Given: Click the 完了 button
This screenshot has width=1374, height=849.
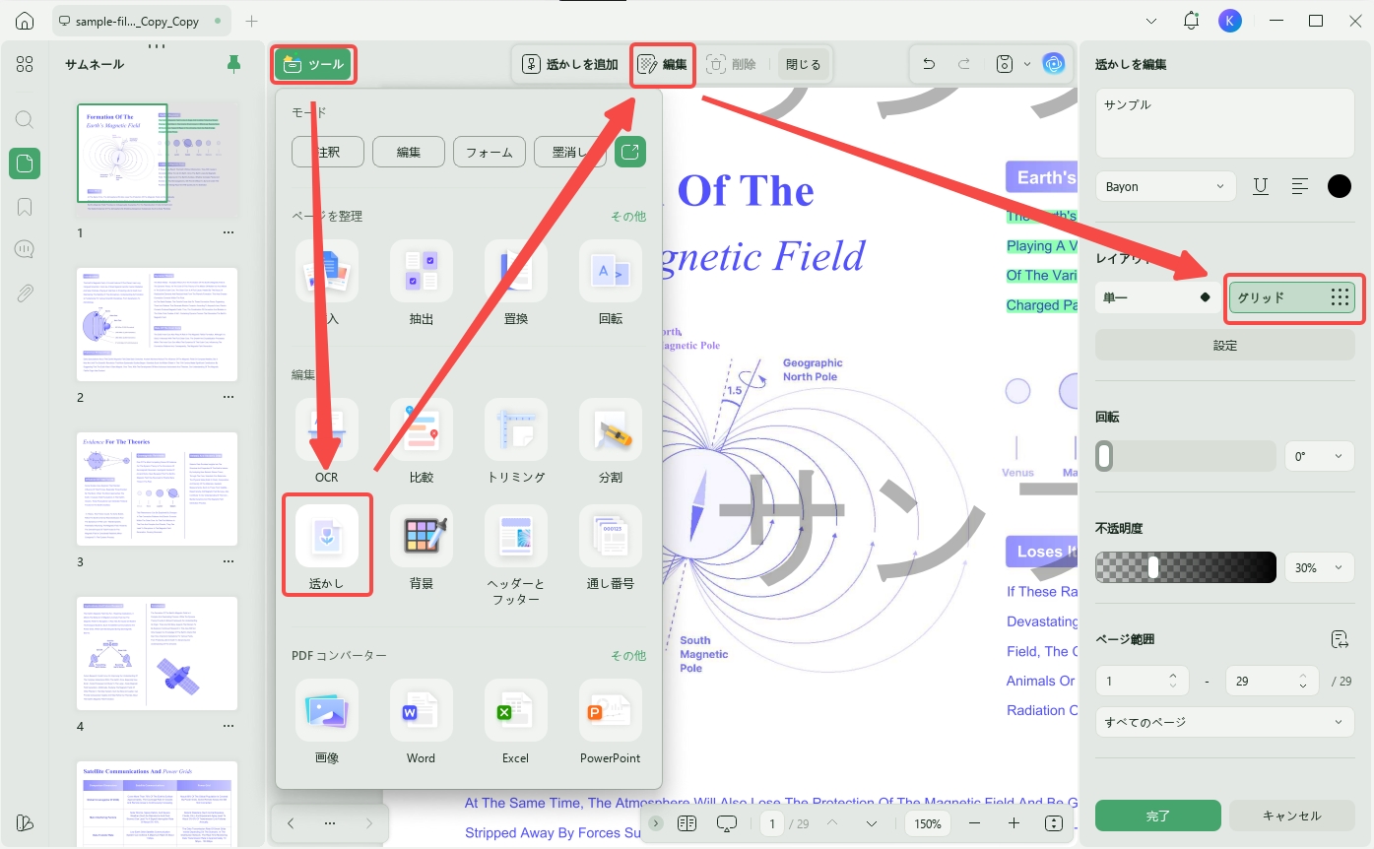Looking at the screenshot, I should click(x=1158, y=816).
